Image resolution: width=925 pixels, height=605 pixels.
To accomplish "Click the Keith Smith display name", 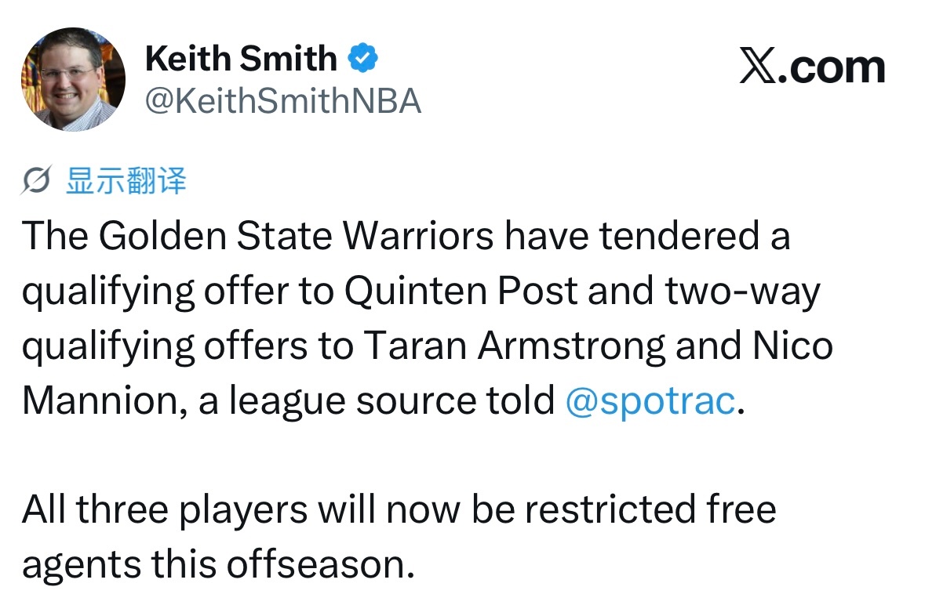I will click(241, 58).
